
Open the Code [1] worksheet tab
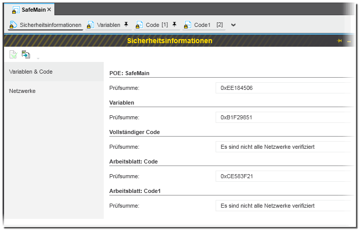(157, 25)
